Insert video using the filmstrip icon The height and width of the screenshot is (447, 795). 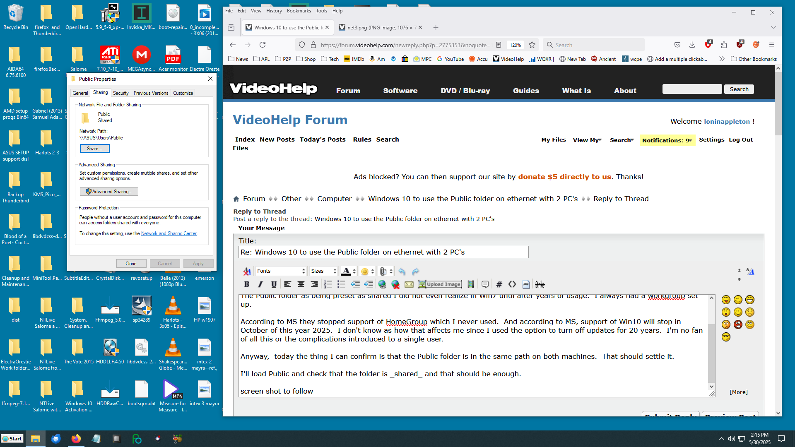pyautogui.click(x=470, y=284)
